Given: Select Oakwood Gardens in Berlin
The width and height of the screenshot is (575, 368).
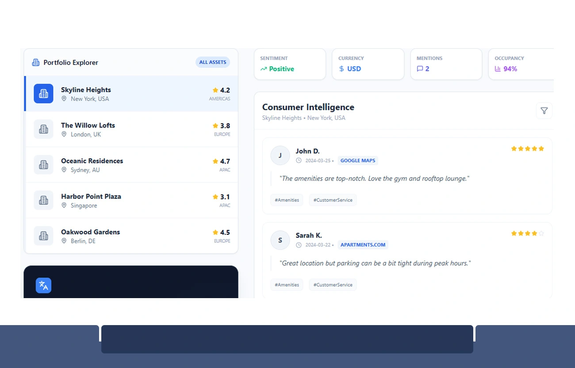Looking at the screenshot, I should coord(133,236).
